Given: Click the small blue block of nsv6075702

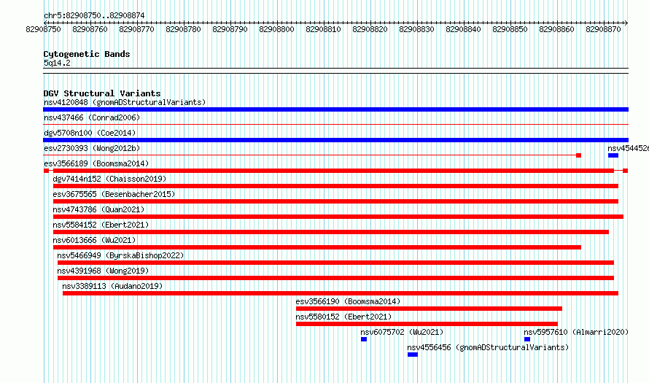Looking at the screenshot, I should point(364,339).
